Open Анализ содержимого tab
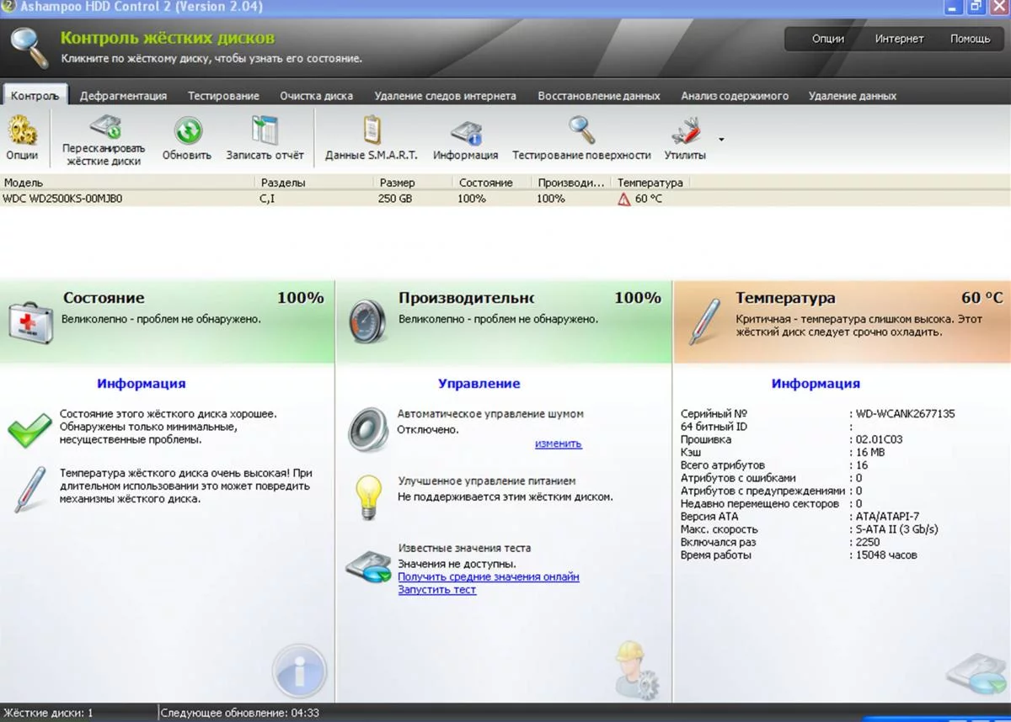 735,96
